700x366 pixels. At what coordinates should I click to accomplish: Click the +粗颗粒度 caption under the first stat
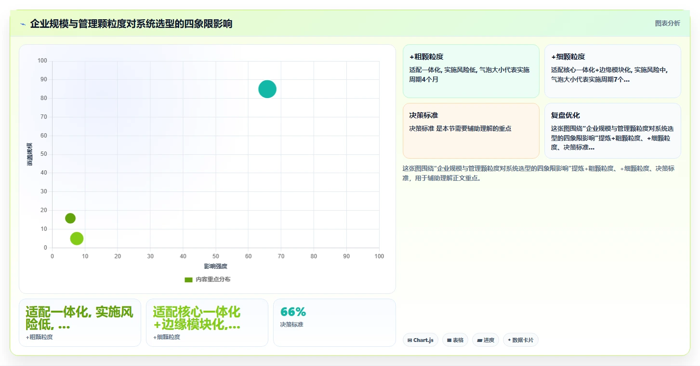coord(40,337)
